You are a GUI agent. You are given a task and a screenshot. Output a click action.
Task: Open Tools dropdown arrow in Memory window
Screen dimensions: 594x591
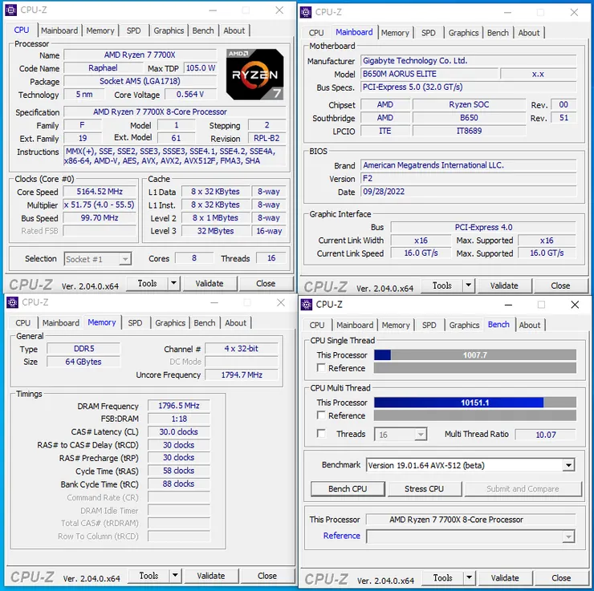click(x=175, y=576)
